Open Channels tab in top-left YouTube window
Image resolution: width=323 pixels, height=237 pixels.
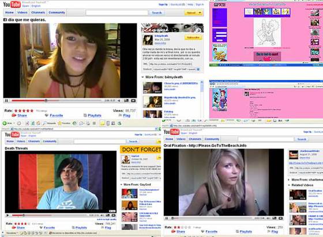pyautogui.click(x=38, y=13)
